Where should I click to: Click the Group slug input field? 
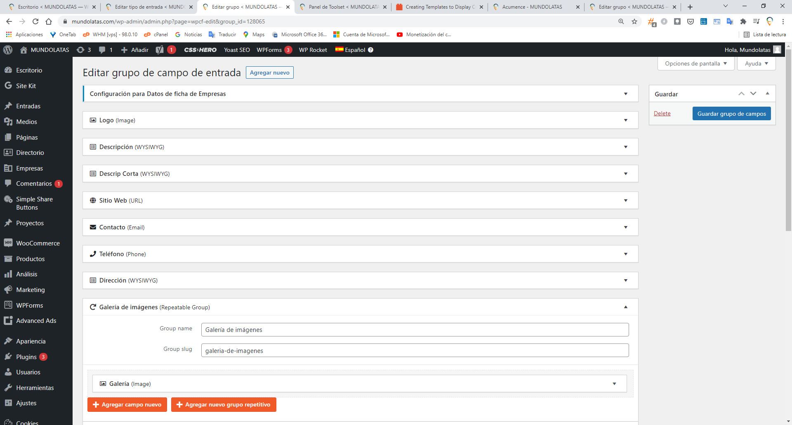415,350
